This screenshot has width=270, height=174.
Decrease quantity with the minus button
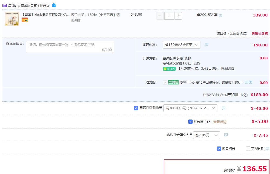[160, 16]
